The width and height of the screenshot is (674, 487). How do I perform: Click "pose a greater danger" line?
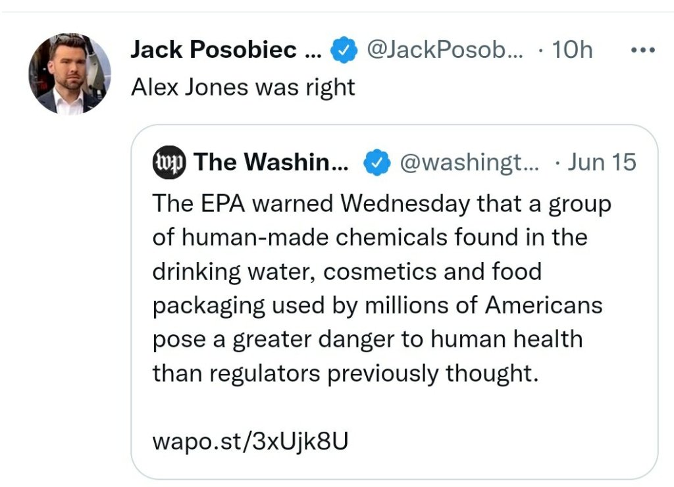(x=367, y=340)
